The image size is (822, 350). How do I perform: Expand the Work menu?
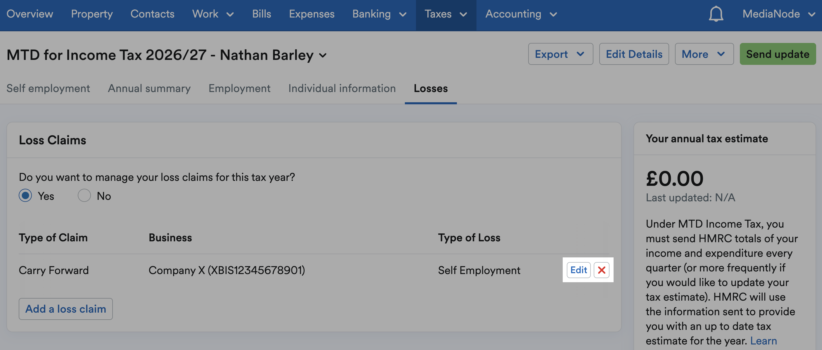(213, 14)
